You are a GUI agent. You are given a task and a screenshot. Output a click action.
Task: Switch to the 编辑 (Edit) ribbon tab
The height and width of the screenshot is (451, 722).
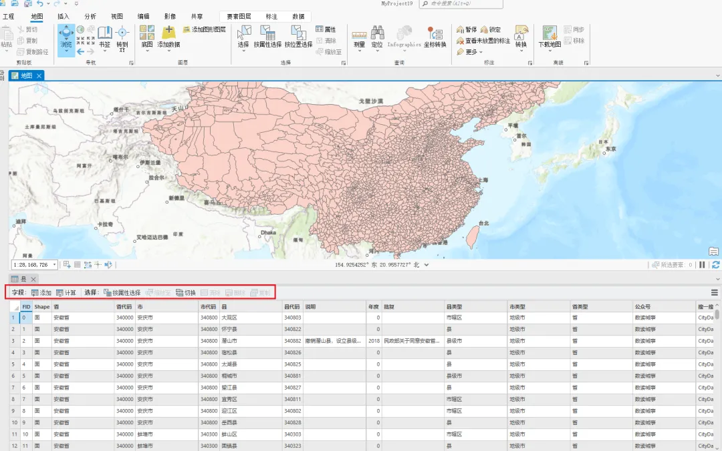coord(143,16)
